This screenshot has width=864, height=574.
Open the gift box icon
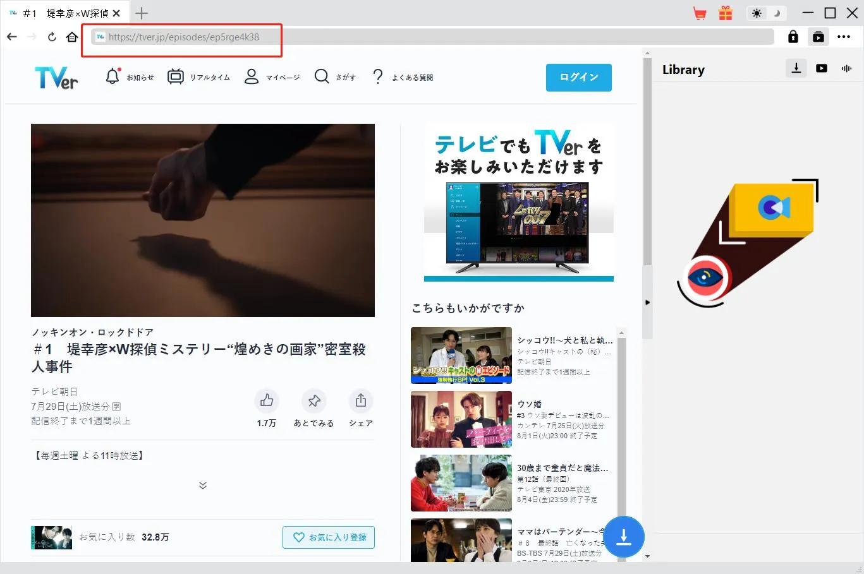coord(725,13)
